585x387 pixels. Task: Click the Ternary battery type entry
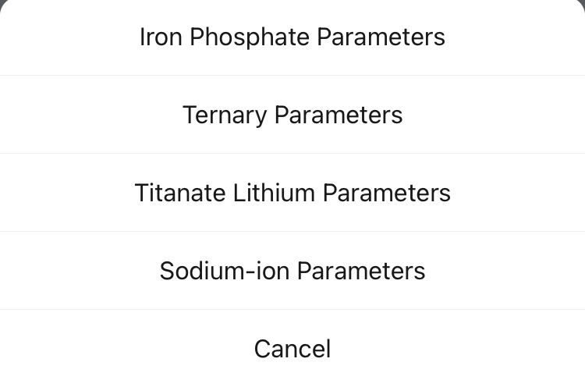coord(292,115)
